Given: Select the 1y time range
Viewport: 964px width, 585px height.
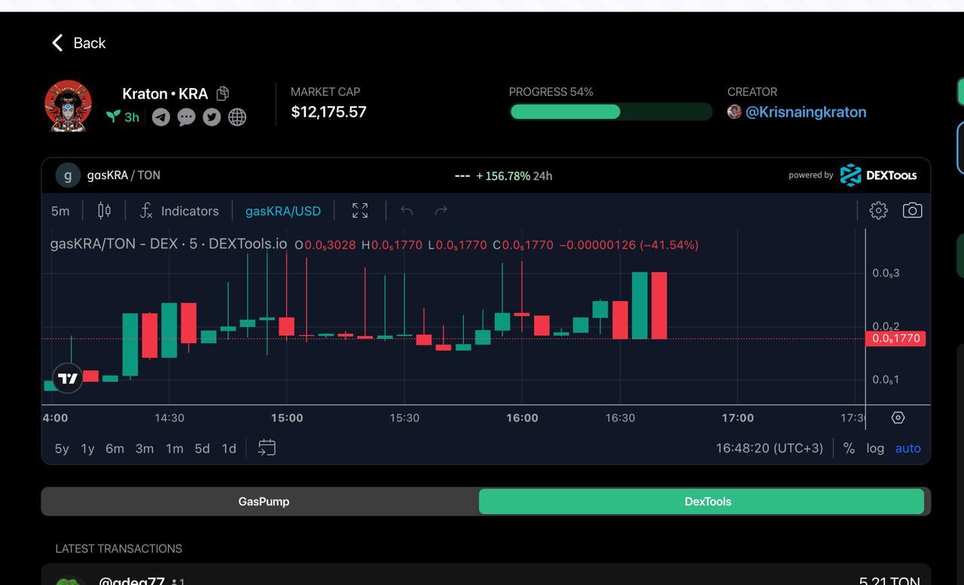Looking at the screenshot, I should click(x=87, y=449).
